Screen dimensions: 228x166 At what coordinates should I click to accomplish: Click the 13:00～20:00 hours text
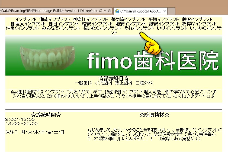tap(21, 124)
